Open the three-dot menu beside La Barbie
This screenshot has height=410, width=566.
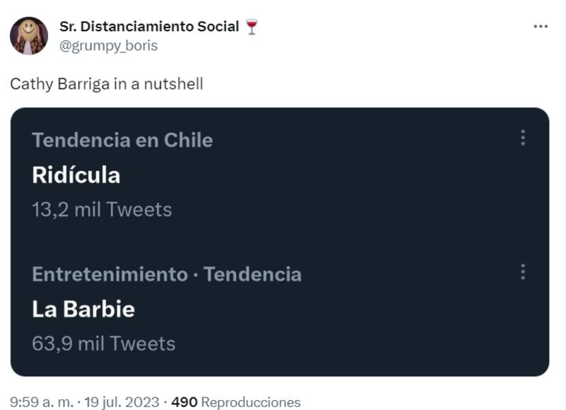[523, 271]
